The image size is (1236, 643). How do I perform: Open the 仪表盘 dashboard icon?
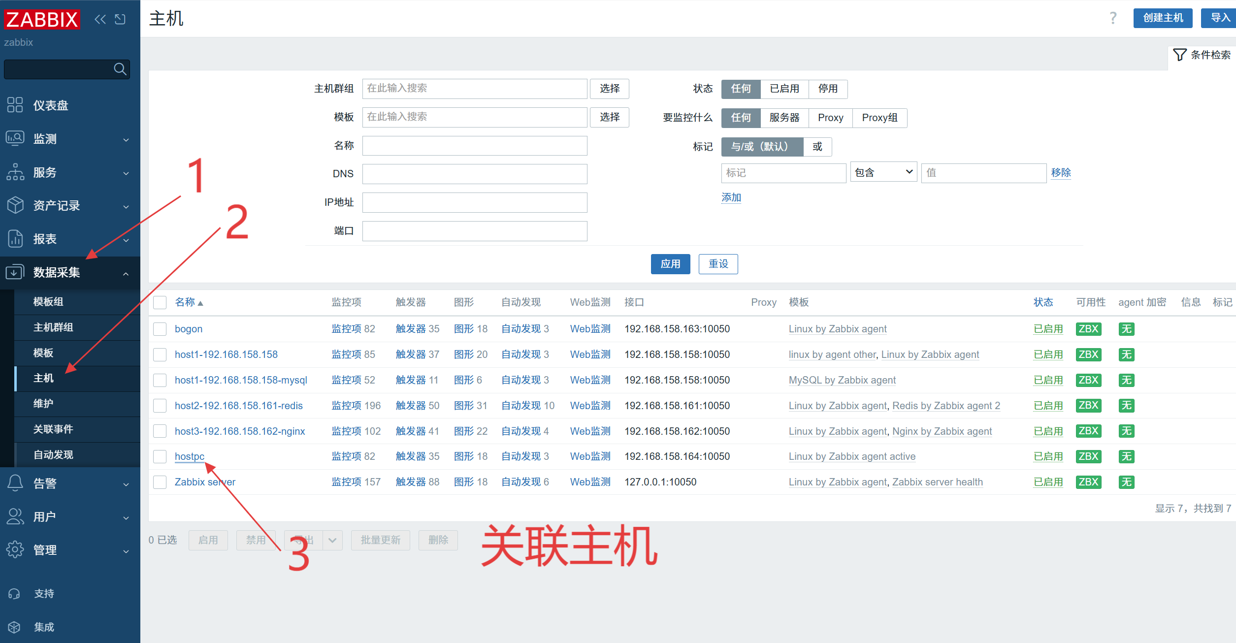(x=15, y=105)
